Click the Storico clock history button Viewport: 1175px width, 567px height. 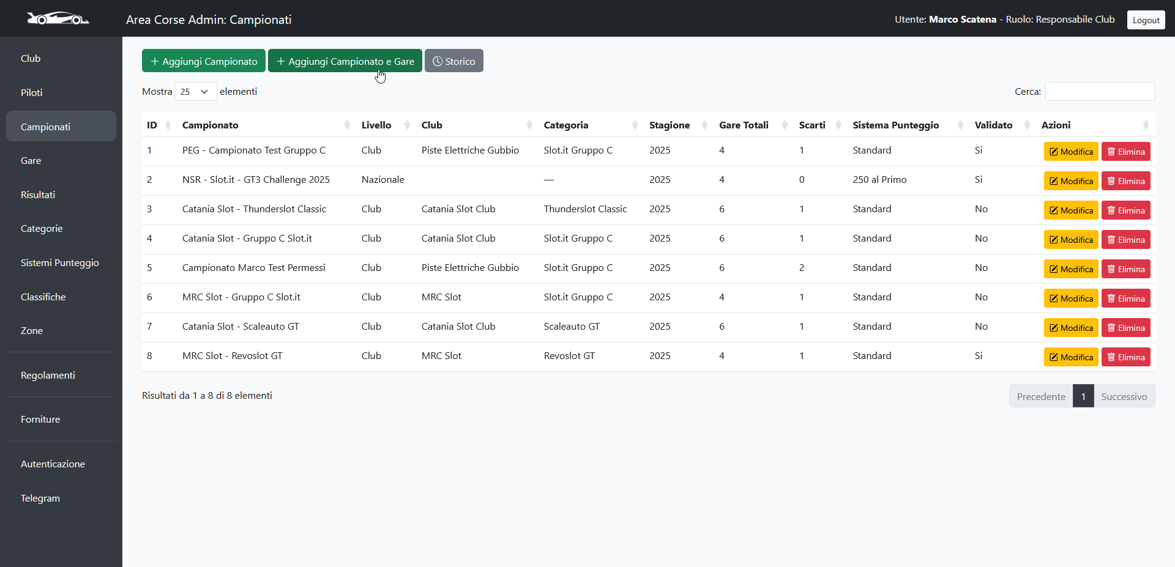pyautogui.click(x=453, y=61)
